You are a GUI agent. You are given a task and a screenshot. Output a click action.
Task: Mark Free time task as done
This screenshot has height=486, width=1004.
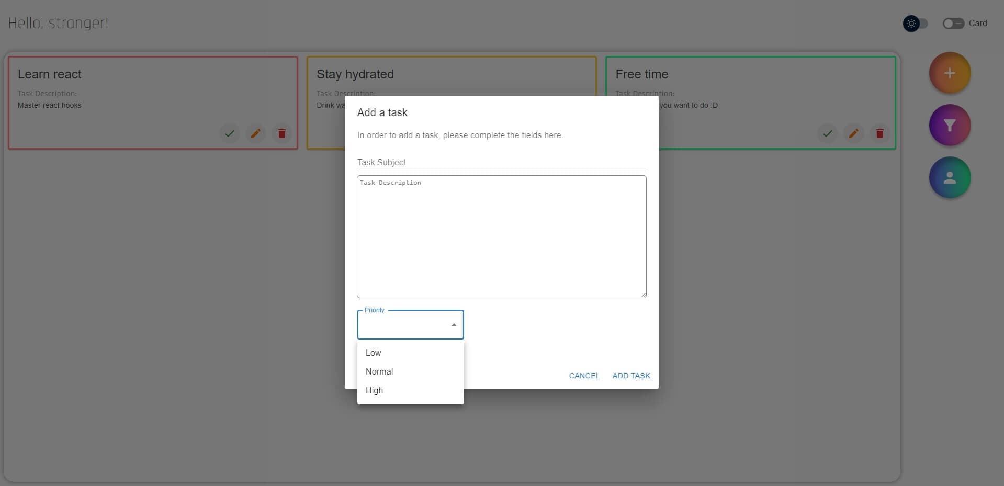pyautogui.click(x=827, y=133)
